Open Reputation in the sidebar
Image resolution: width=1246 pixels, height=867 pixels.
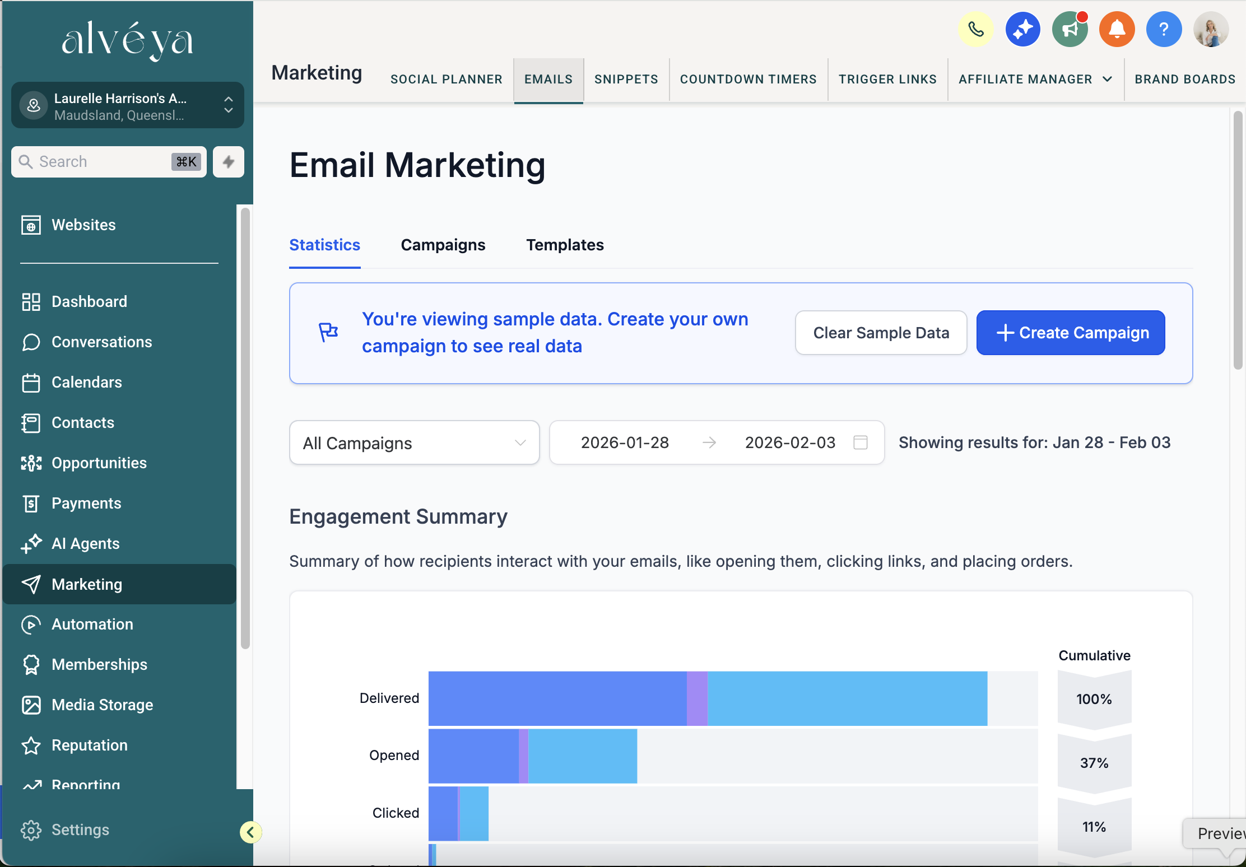coord(119,745)
